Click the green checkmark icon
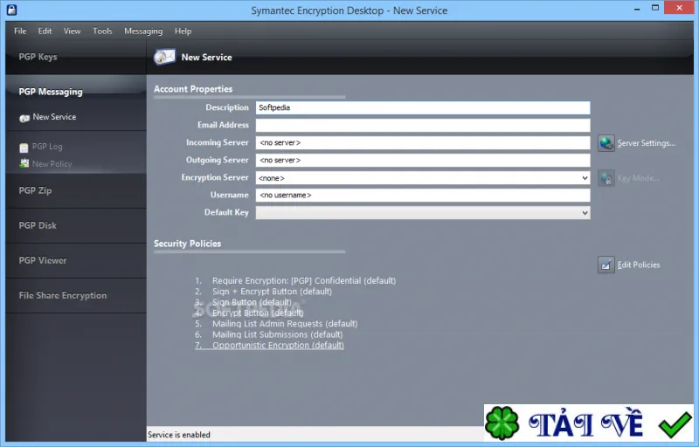699x447 pixels. click(675, 424)
